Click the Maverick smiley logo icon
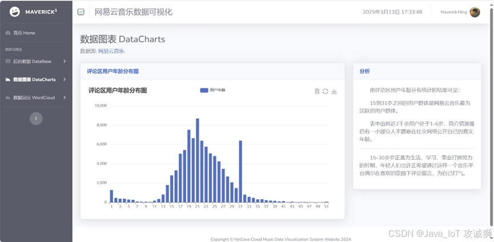The height and width of the screenshot is (242, 494). pyautogui.click(x=14, y=12)
